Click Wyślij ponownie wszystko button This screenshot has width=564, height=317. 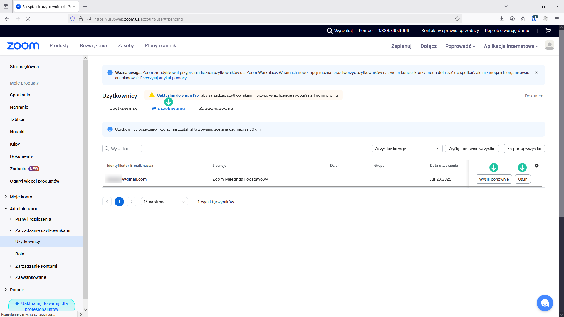[472, 149]
